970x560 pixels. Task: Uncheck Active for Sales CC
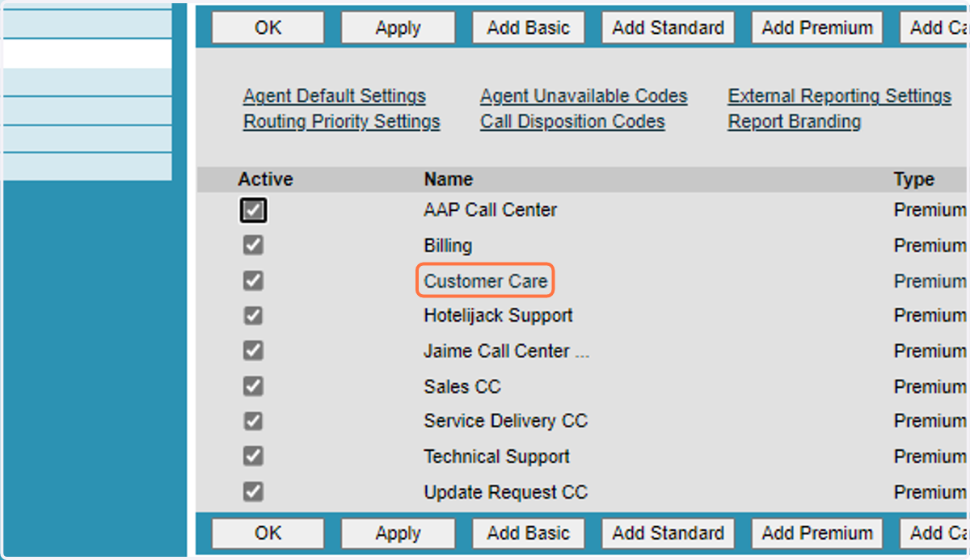click(253, 385)
